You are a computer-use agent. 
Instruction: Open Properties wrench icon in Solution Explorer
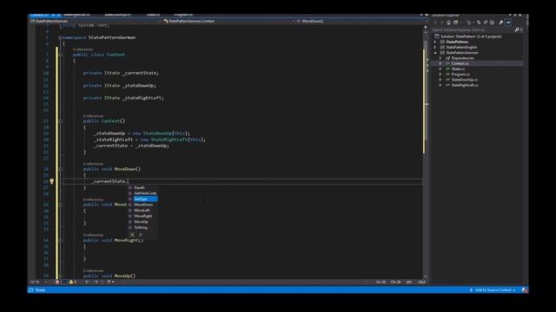tap(500, 23)
